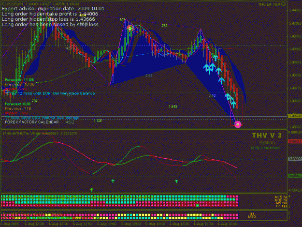Select the THV EA v0.8 label
This screenshot has width=302, height=227.
pos(269,4)
